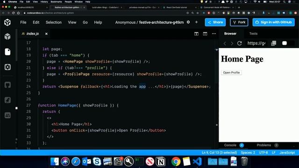Click the plus icon to create sandbox

click(196, 22)
